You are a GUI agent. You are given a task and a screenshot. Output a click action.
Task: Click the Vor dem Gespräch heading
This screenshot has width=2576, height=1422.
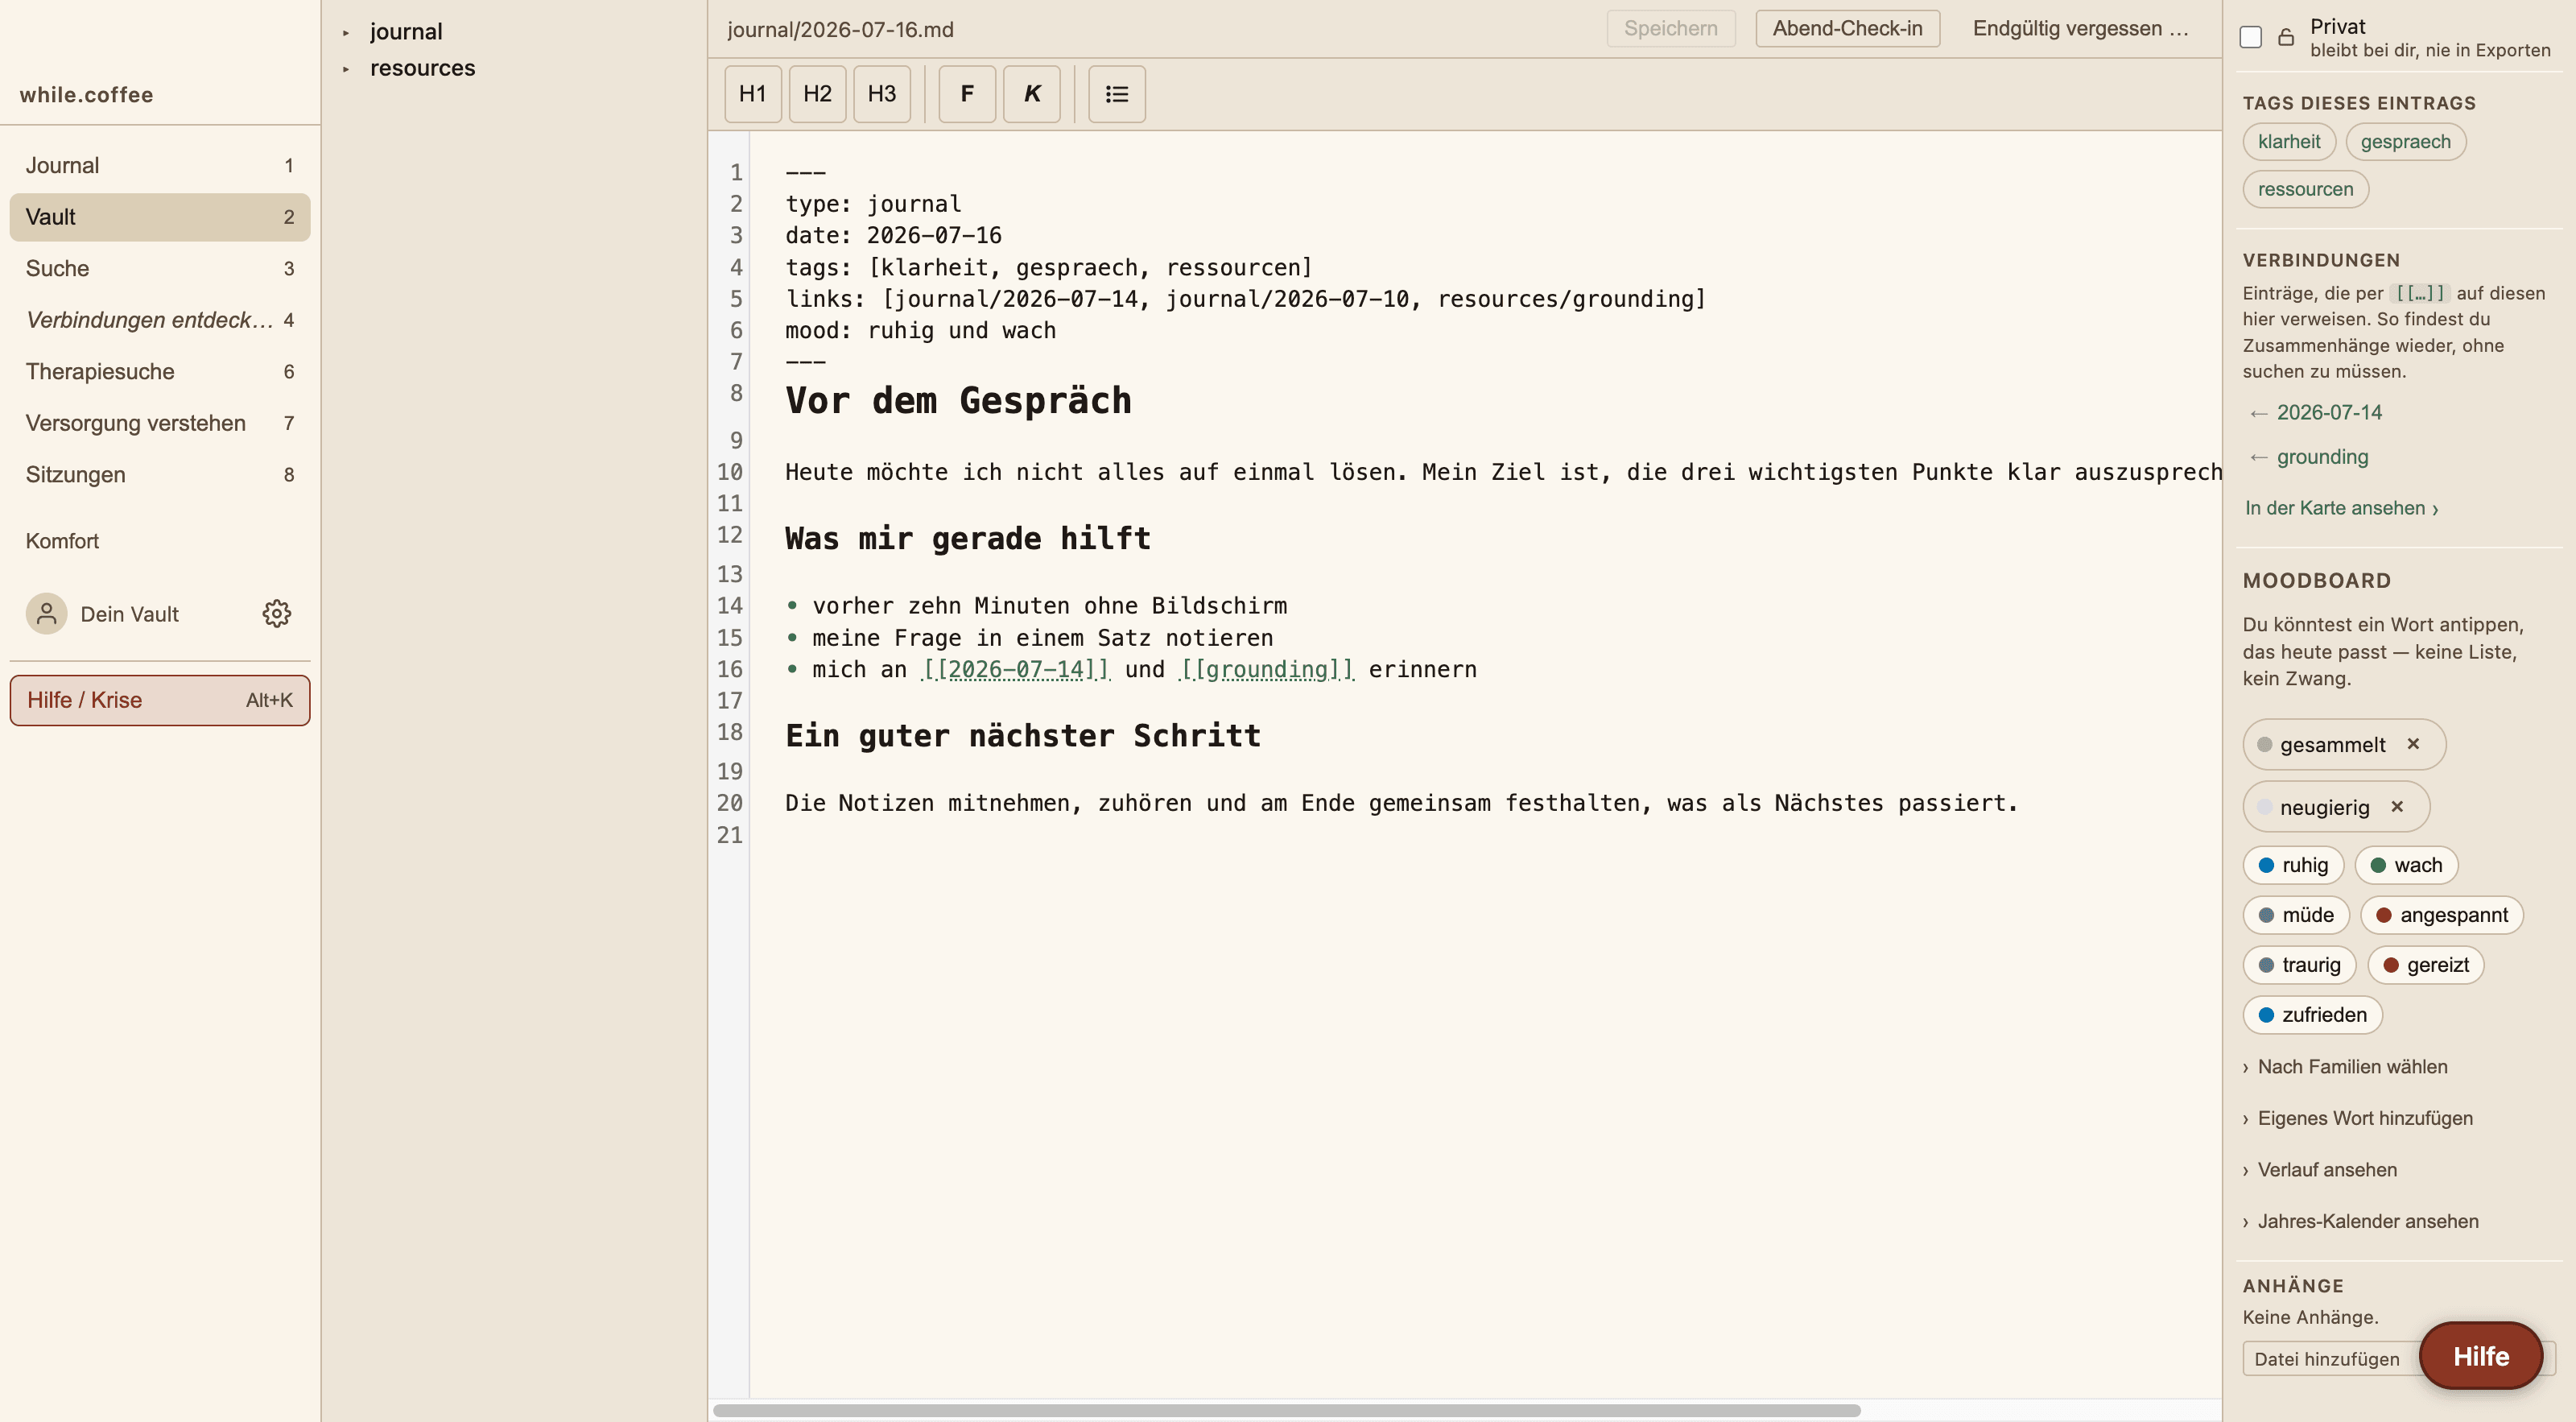tap(958, 401)
